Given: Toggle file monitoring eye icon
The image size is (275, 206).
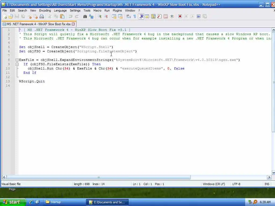Looking at the screenshot, I should point(172,16).
